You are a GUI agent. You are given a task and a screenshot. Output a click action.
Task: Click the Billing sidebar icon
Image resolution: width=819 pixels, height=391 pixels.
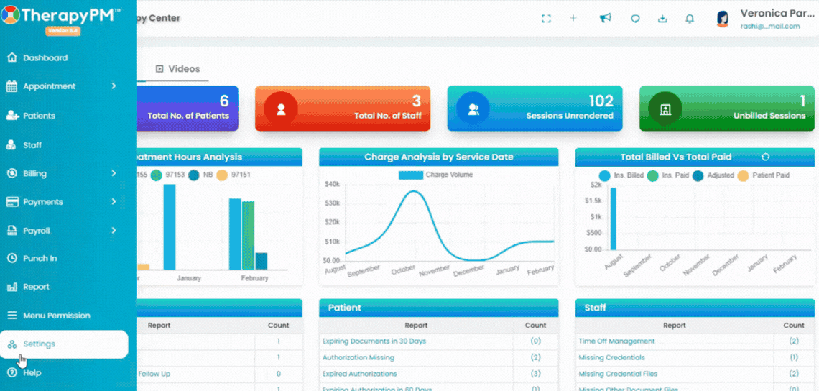[x=12, y=173]
